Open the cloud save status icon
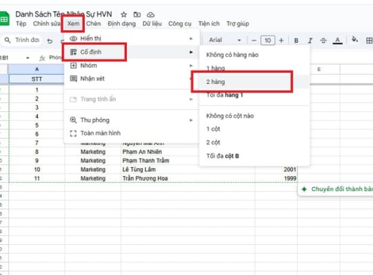The width and height of the screenshot is (373, 275). [x=150, y=14]
